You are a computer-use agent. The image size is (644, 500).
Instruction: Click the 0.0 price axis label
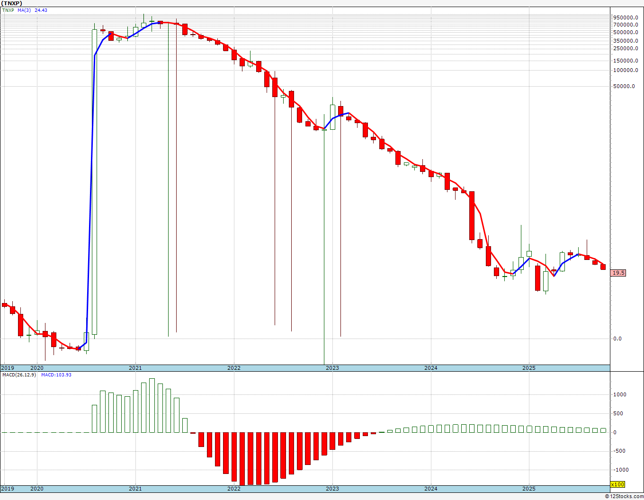click(x=617, y=339)
